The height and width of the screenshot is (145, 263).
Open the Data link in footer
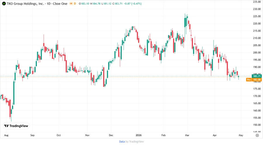[x=122, y=142]
